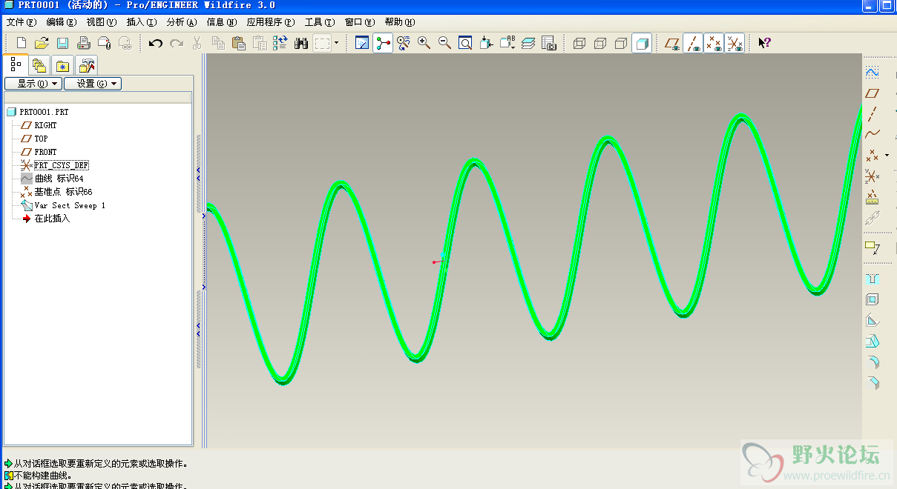Open the 信息(N) menu

222,22
